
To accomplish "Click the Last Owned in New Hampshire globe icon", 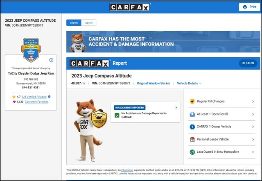I will pos(192,152).
